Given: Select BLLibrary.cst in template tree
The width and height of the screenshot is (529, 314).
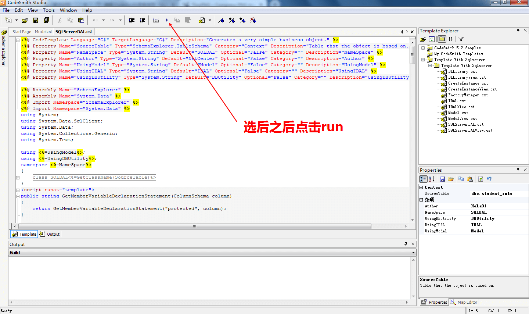Looking at the screenshot, I should (463, 71).
